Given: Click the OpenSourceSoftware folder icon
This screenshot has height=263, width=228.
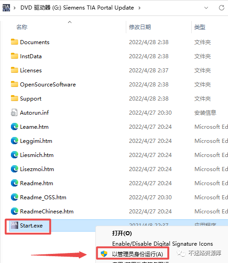Looking at the screenshot, I should click(x=15, y=84).
